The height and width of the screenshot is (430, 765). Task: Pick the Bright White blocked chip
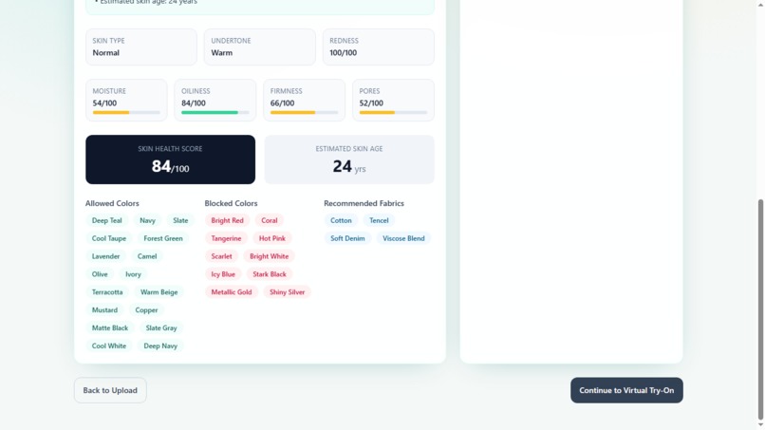[269, 256]
